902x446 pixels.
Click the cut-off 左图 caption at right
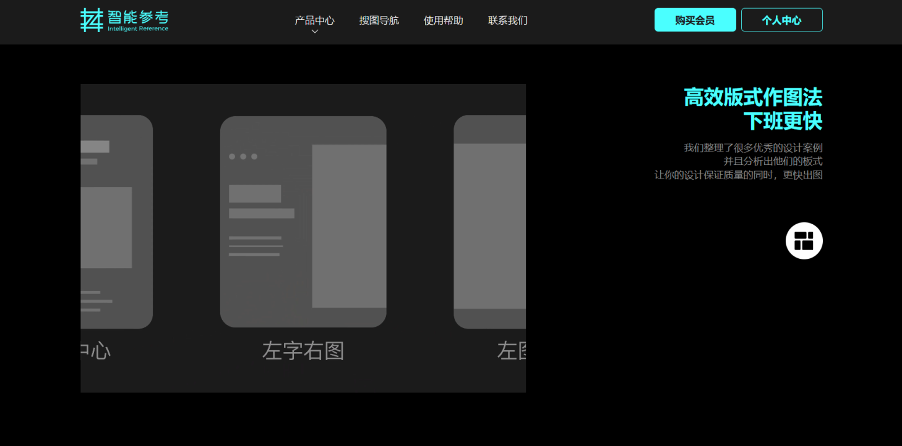click(x=511, y=351)
